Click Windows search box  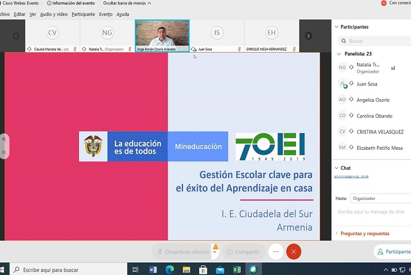click(69, 269)
